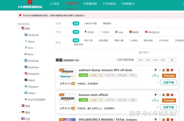This screenshot has width=184, height=121.
Task: Select the Tiktok channel icon
Action: tap(26, 80)
